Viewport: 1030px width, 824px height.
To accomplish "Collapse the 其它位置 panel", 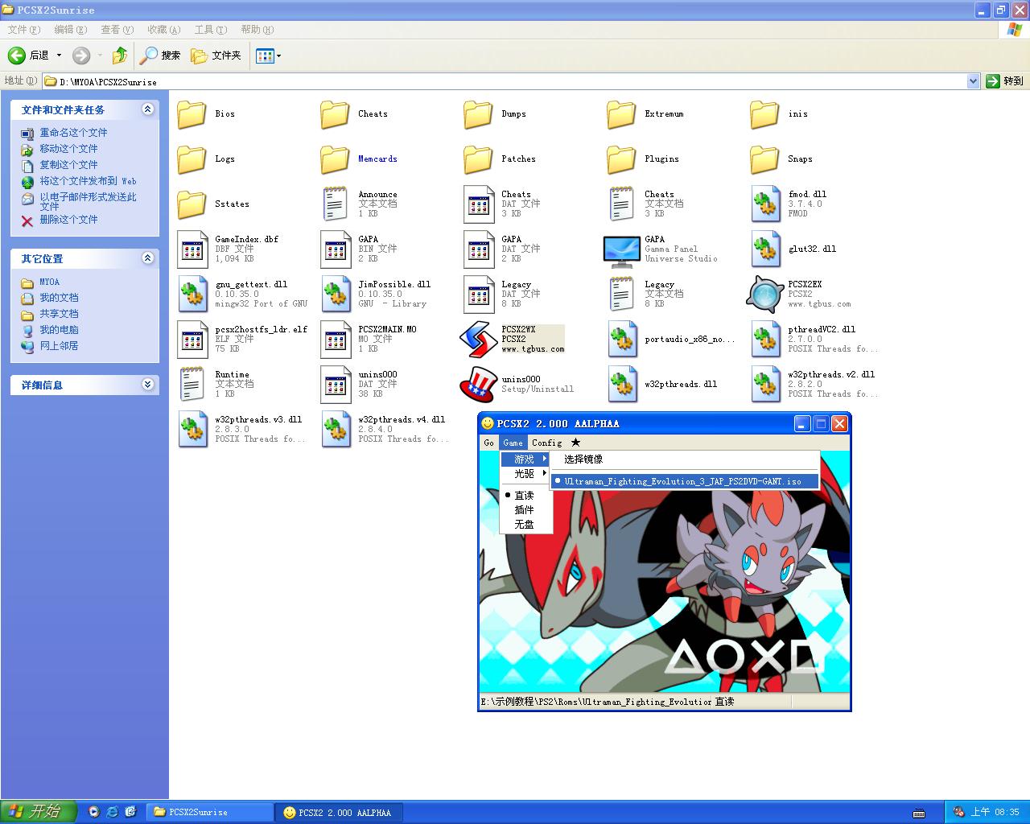I will click(147, 258).
